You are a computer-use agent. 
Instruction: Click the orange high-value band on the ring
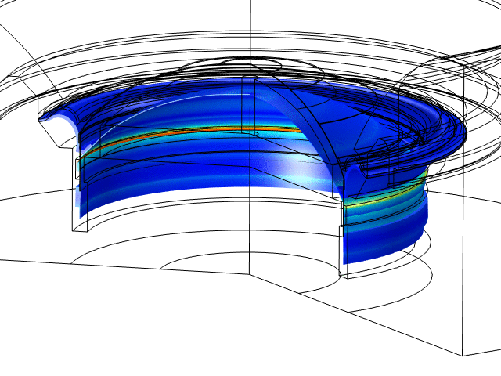(x=192, y=133)
